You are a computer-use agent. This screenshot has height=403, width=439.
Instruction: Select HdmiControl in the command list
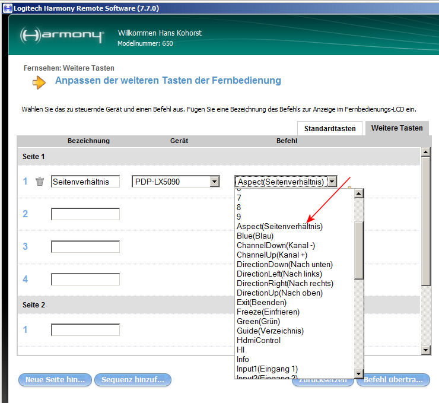coord(258,340)
